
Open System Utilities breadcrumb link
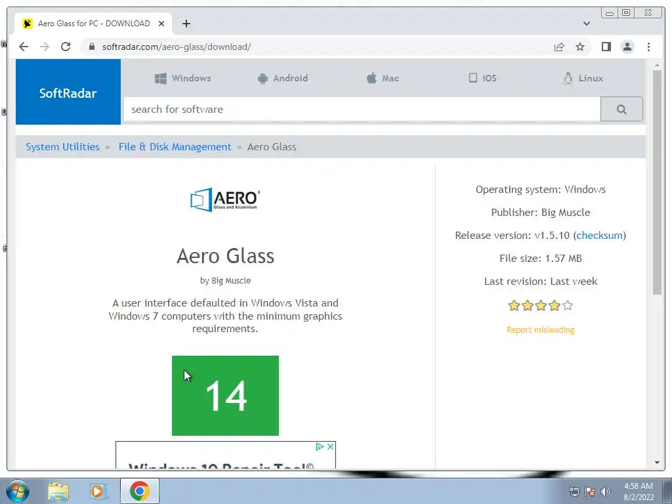[x=62, y=147]
